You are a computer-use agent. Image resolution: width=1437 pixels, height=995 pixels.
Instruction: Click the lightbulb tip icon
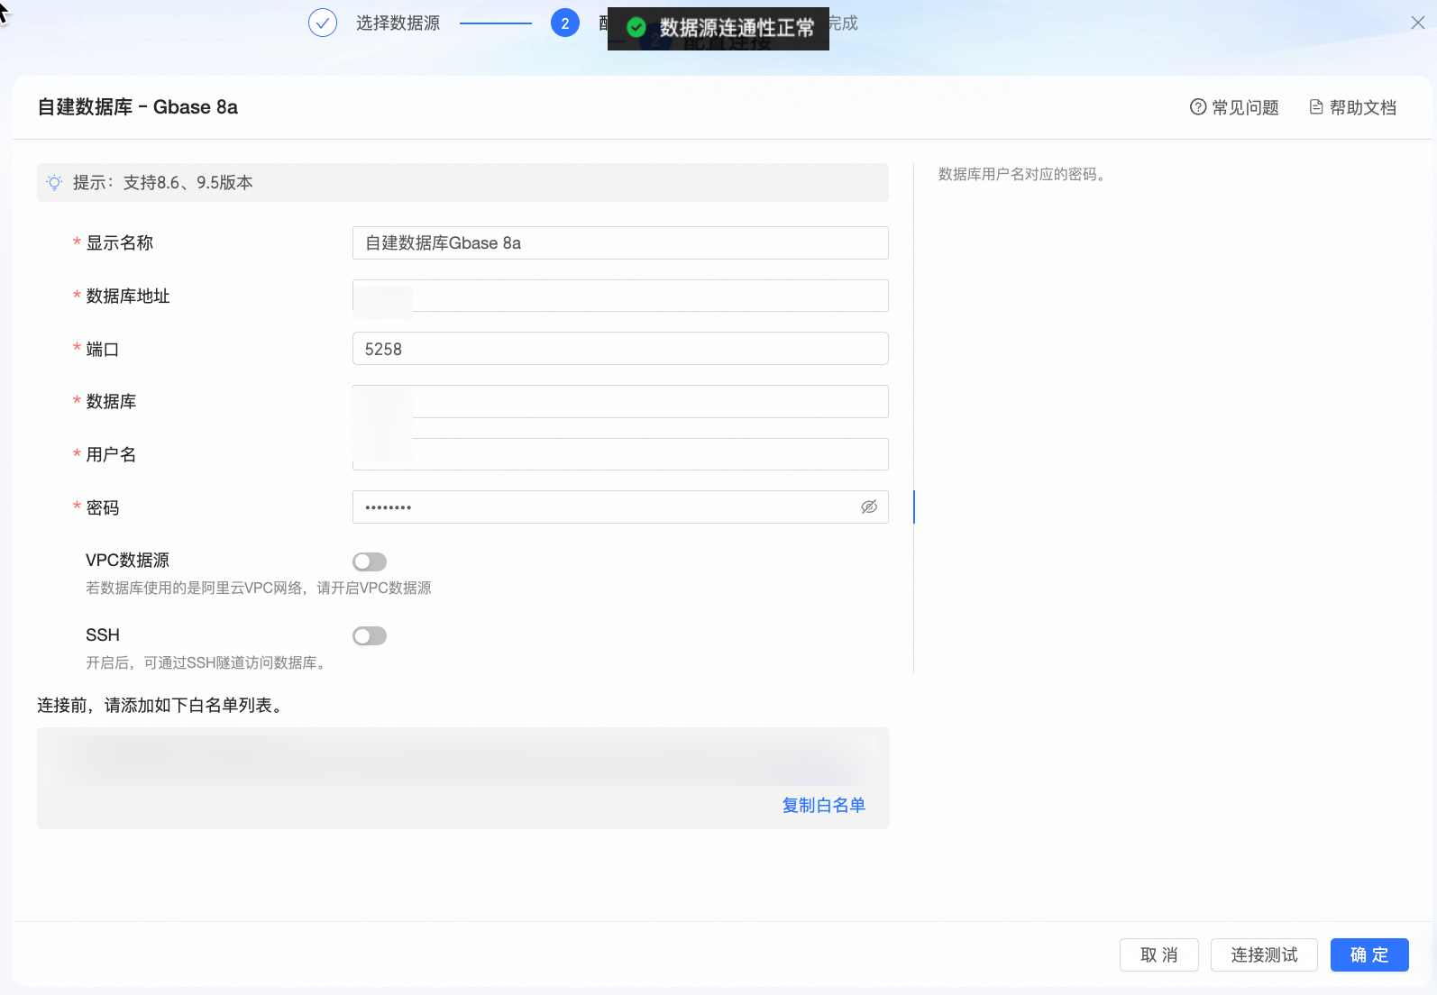point(55,183)
